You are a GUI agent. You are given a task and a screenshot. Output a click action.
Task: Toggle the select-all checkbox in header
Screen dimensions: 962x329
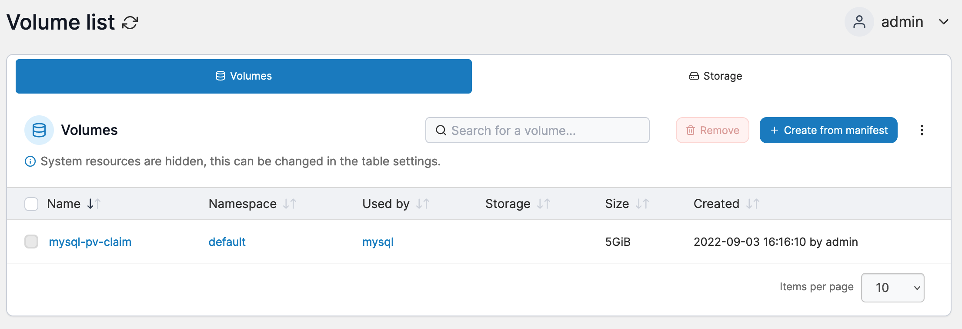pos(31,204)
